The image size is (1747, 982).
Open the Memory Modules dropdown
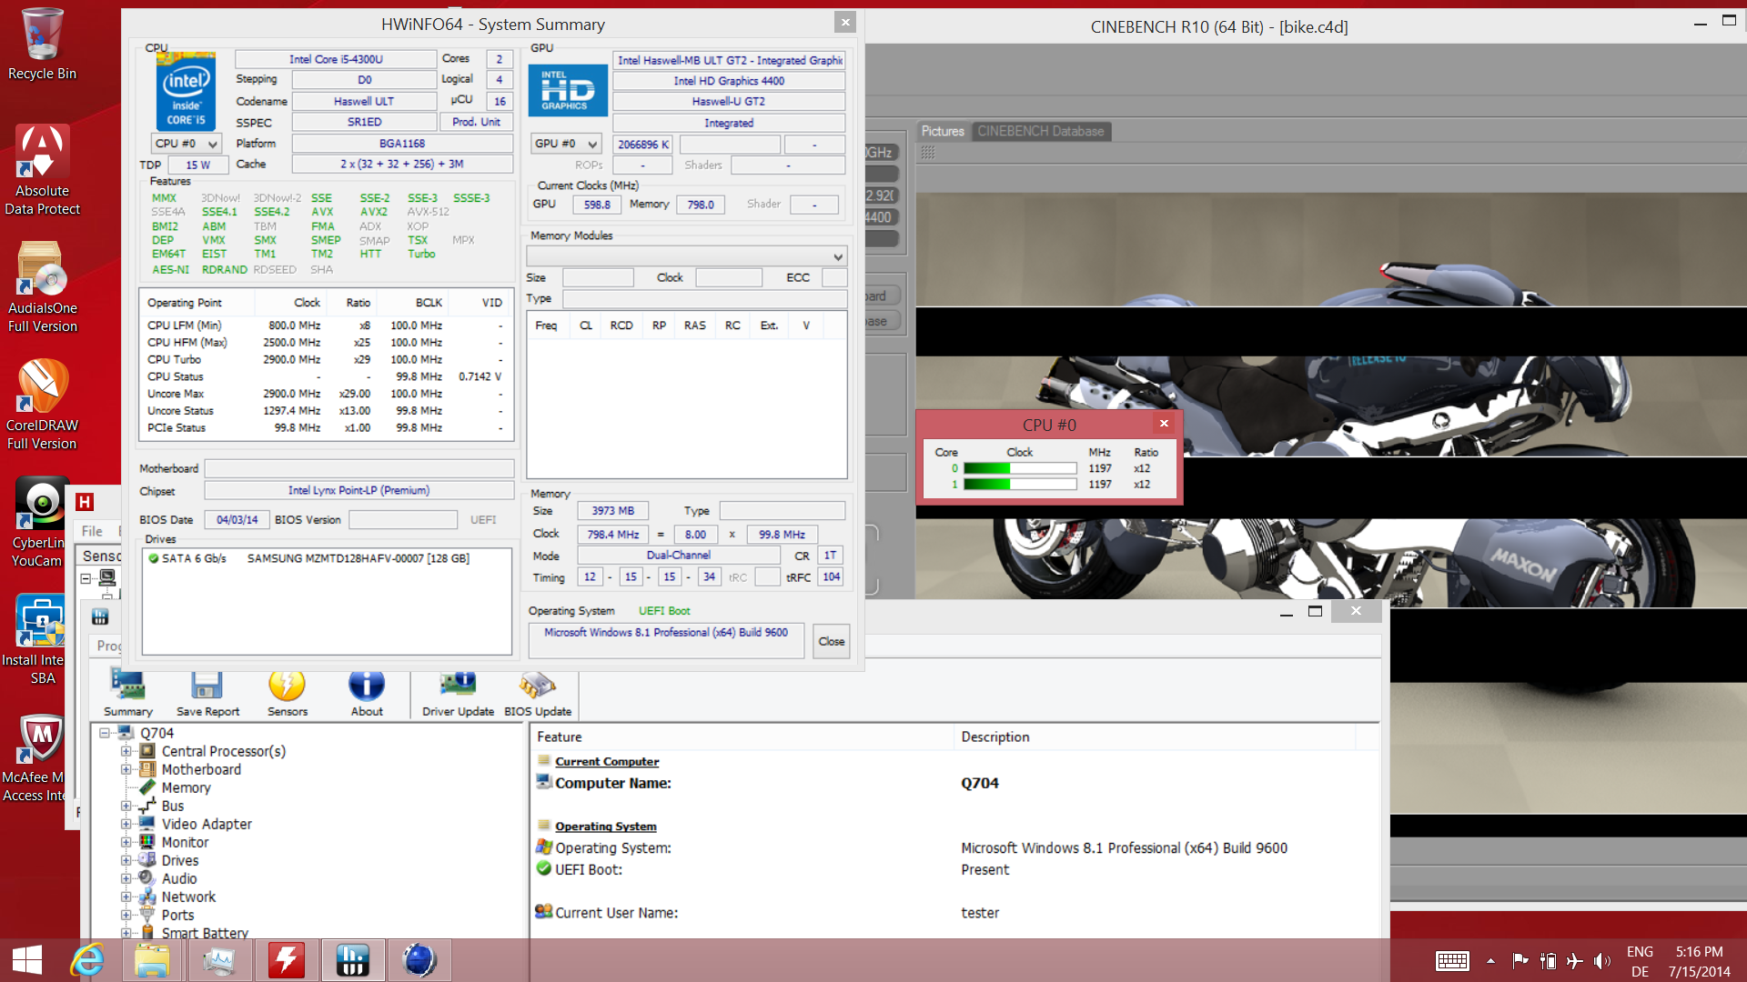tap(687, 256)
